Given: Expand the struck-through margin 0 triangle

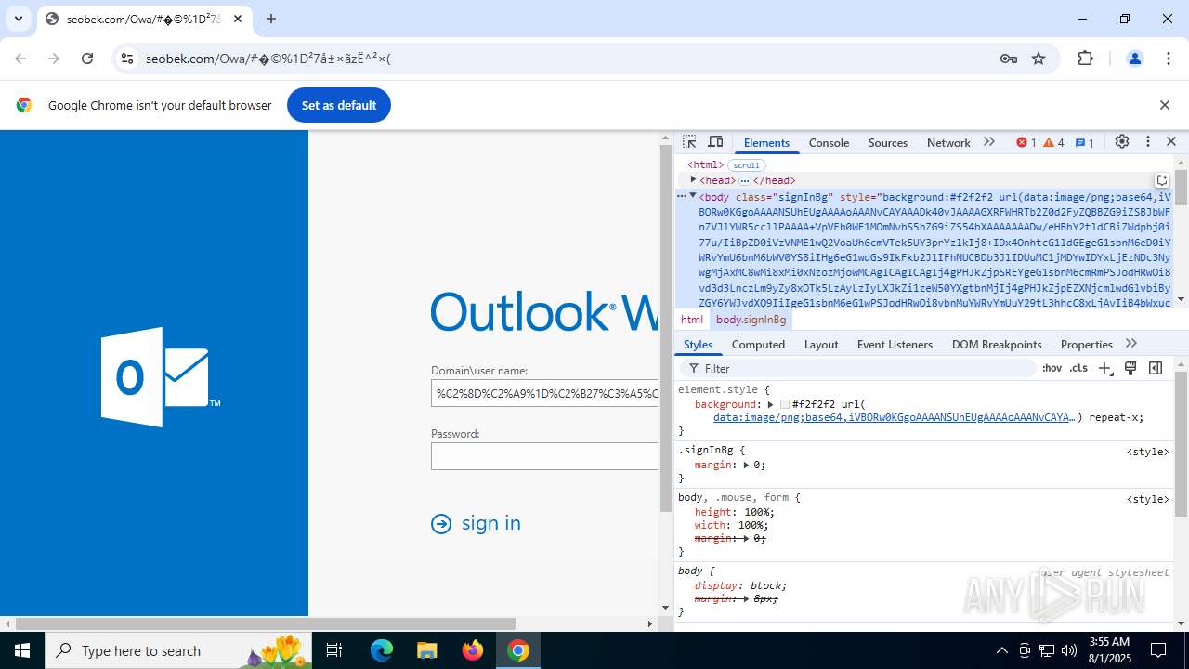Looking at the screenshot, I should [748, 538].
